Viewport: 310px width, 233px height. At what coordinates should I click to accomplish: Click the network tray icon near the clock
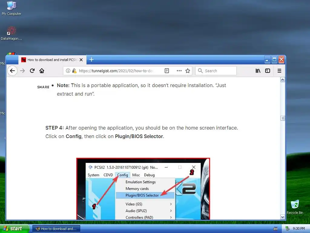point(287,228)
